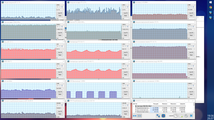Click scrollbar up arrow in sensors list
214x120 pixels.
point(194,104)
